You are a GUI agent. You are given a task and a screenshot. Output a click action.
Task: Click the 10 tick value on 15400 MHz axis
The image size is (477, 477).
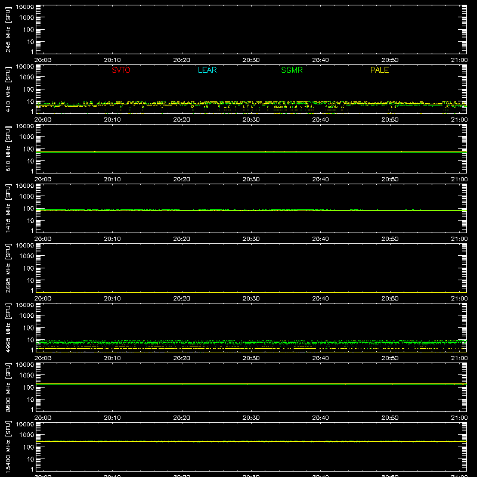(30, 459)
